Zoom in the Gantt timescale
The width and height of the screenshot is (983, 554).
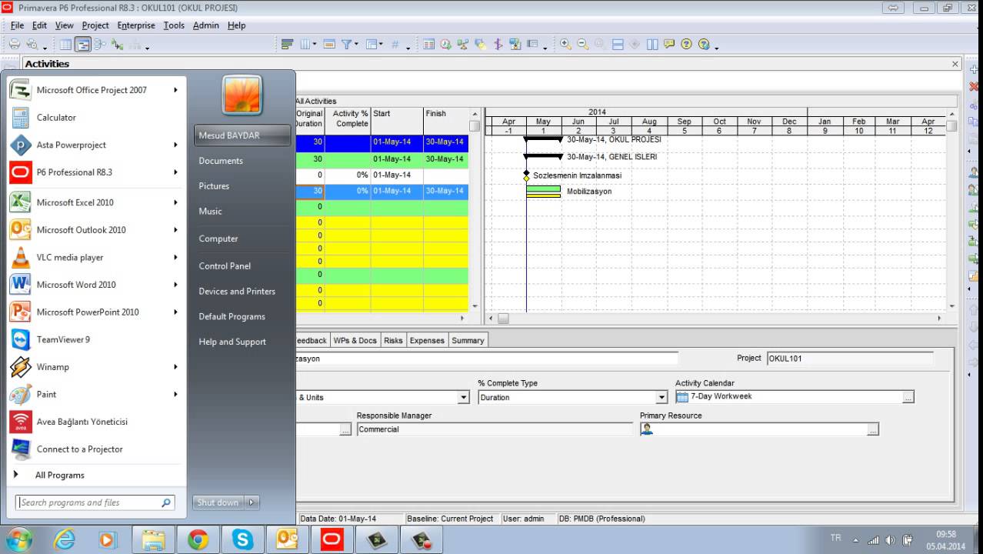[x=565, y=45]
